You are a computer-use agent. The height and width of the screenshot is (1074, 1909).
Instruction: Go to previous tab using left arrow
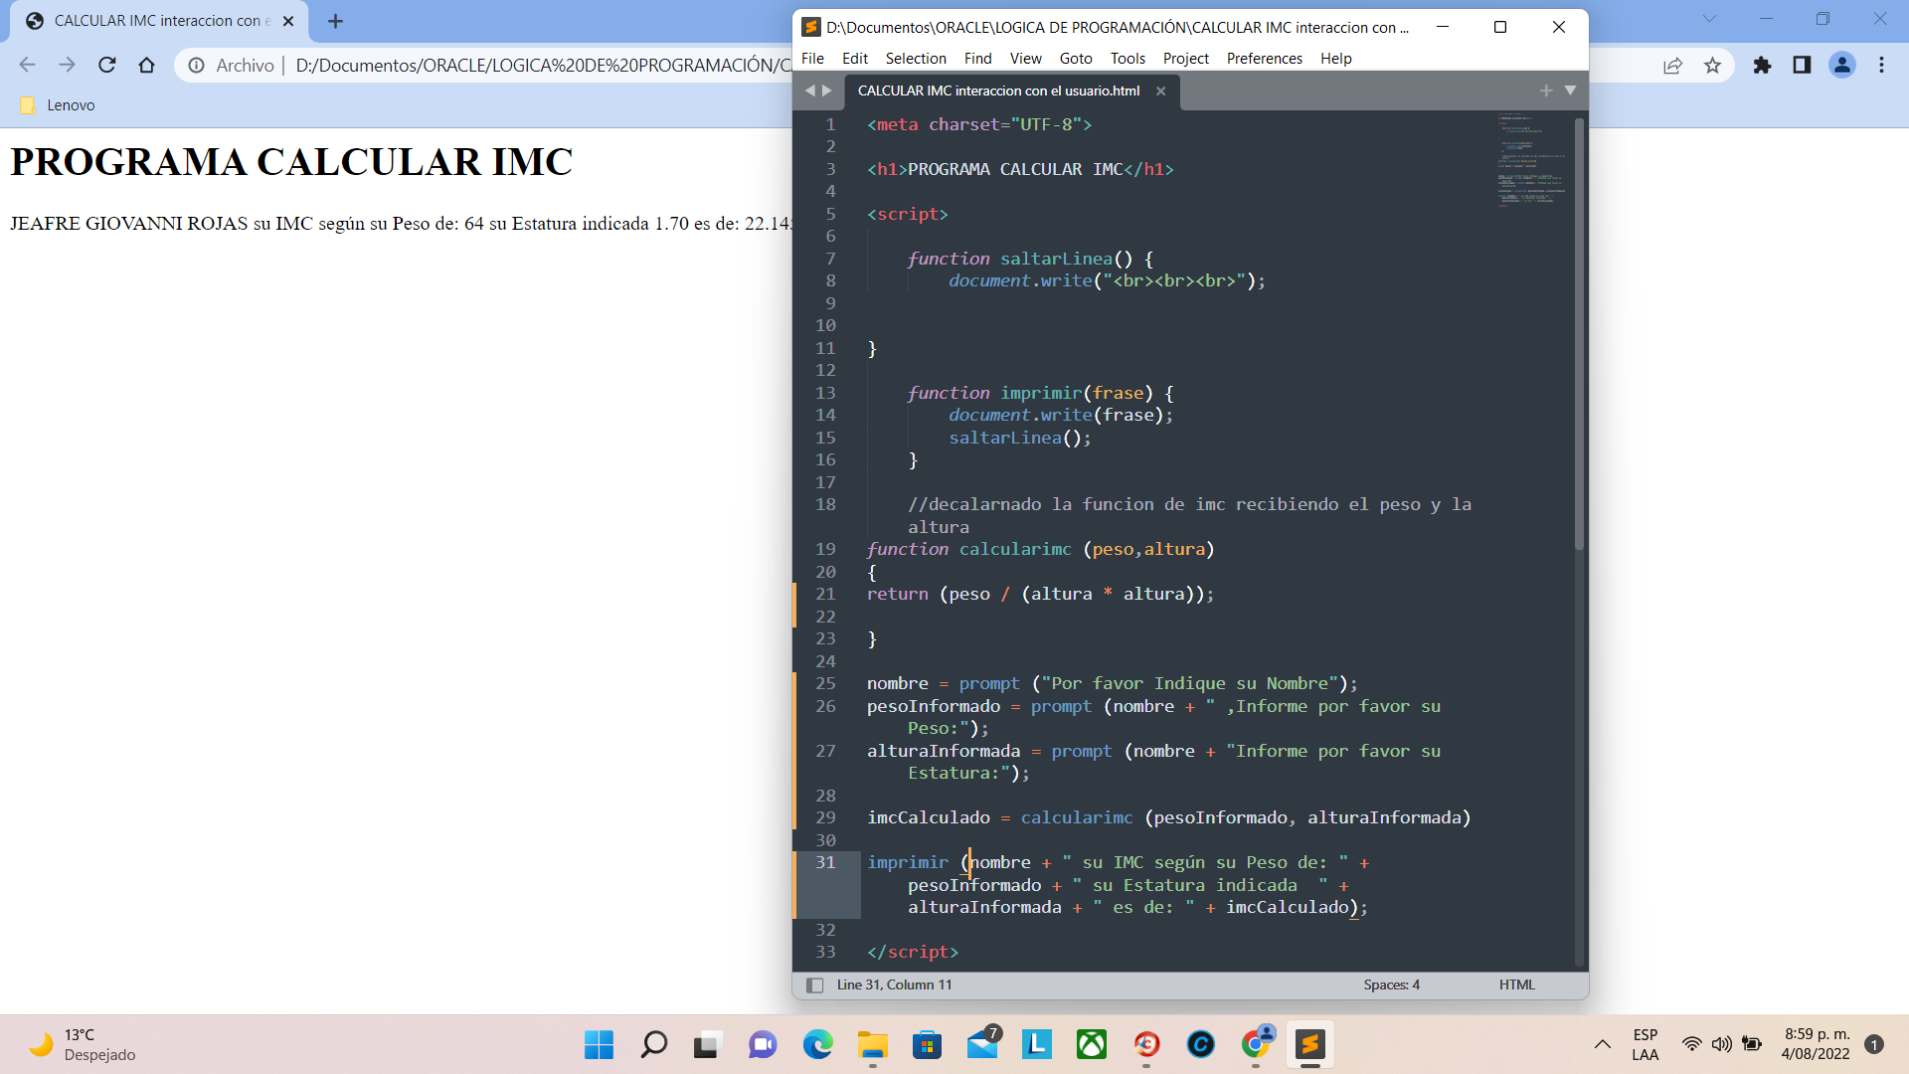(809, 90)
